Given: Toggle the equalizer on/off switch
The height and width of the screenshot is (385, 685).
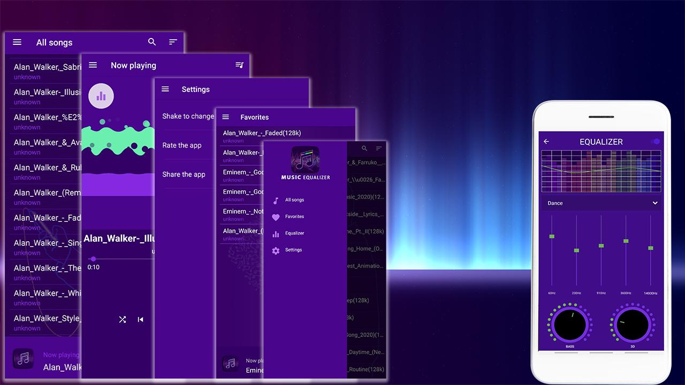Looking at the screenshot, I should point(656,142).
